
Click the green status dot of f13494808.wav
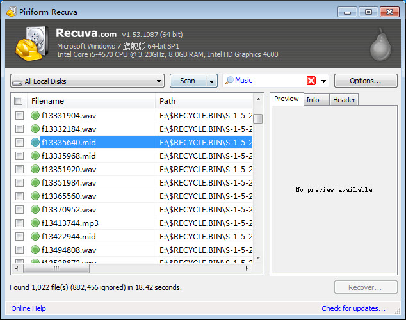tap(35, 250)
